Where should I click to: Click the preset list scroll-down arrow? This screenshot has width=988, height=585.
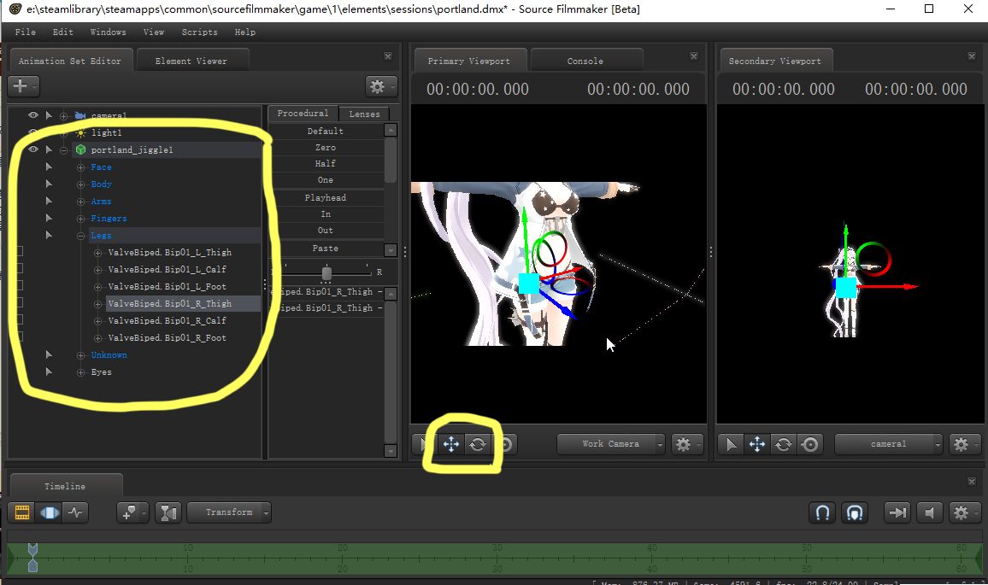pyautogui.click(x=391, y=250)
